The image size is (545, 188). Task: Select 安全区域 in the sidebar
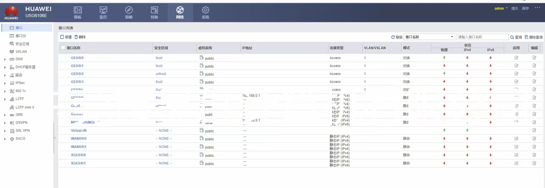click(22, 44)
